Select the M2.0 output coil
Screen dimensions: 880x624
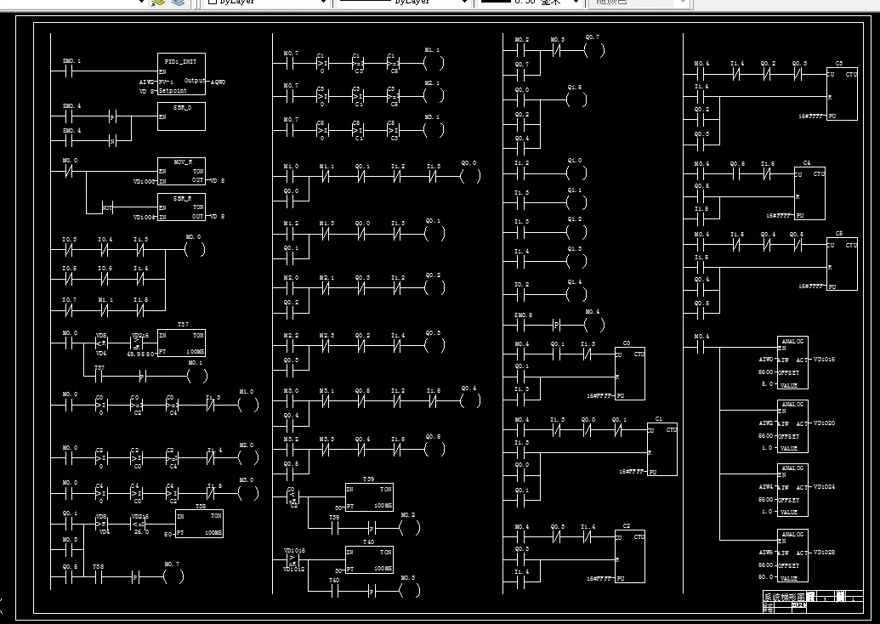248,458
